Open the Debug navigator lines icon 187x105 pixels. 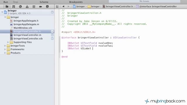pyautogui.click(x=34, y=6)
